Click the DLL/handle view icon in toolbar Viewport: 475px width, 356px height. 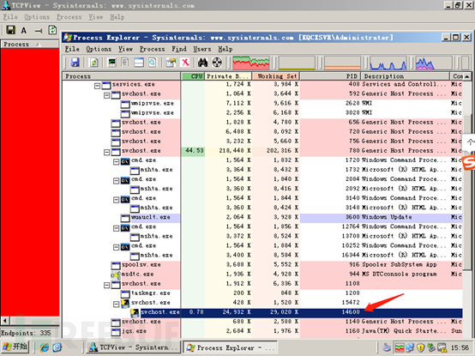click(x=152, y=63)
